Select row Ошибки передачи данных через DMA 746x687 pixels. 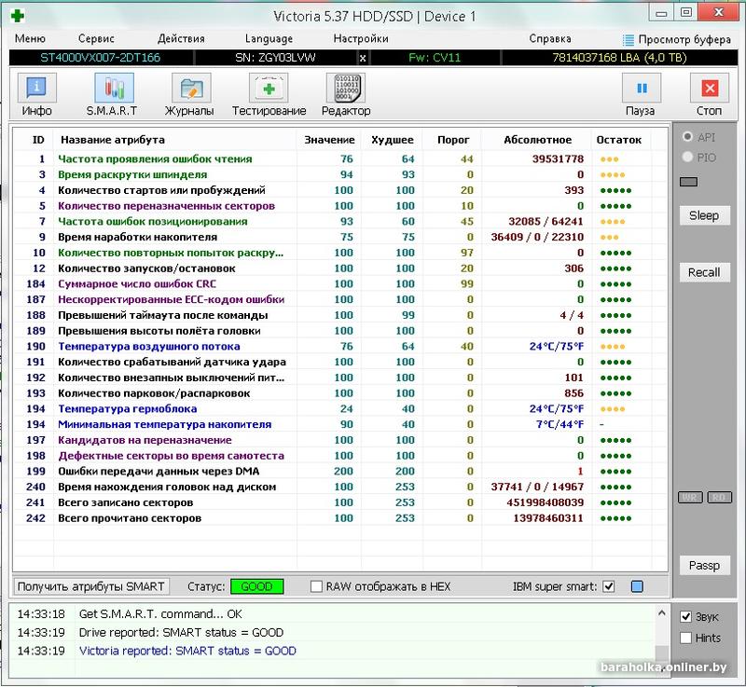(340, 471)
